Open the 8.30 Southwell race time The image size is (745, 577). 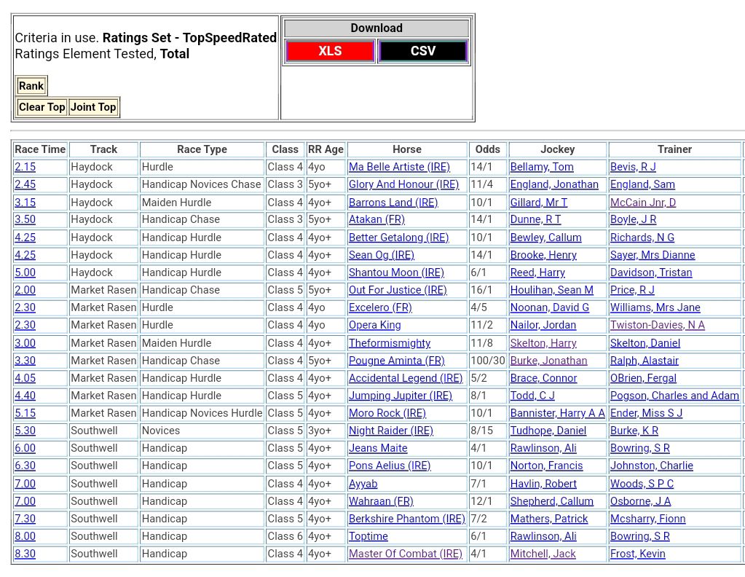tap(25, 554)
